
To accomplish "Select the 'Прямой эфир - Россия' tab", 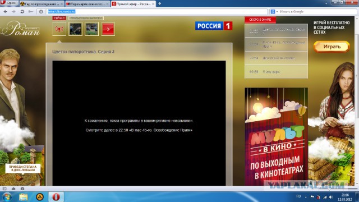I will pos(134,4).
